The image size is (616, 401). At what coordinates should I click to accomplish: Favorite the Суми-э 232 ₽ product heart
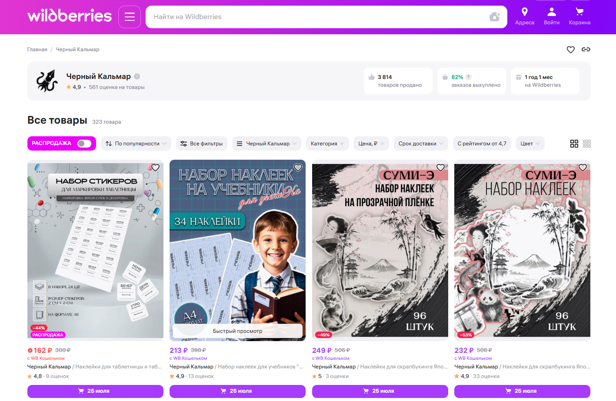coord(583,168)
